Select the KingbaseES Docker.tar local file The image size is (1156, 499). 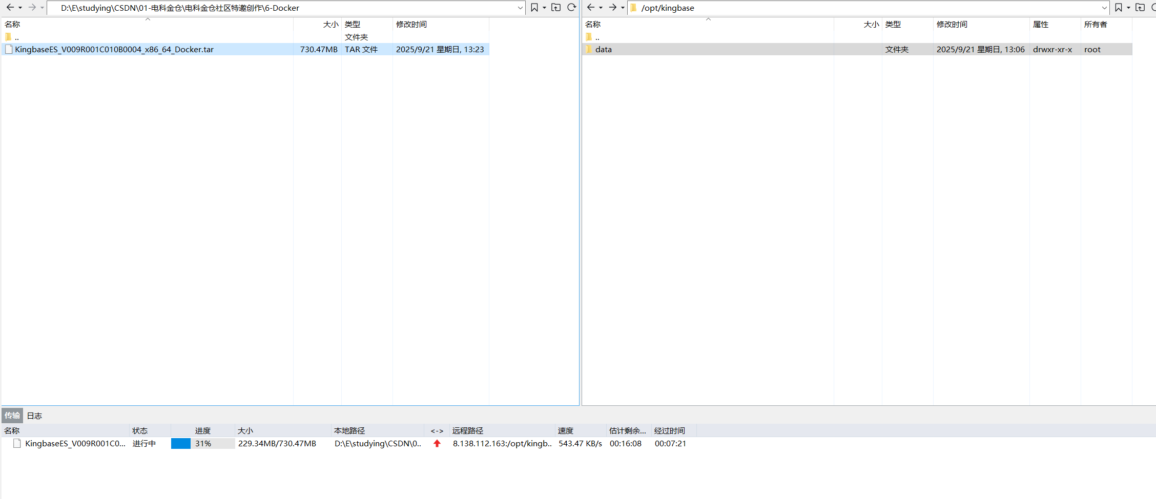click(x=114, y=49)
